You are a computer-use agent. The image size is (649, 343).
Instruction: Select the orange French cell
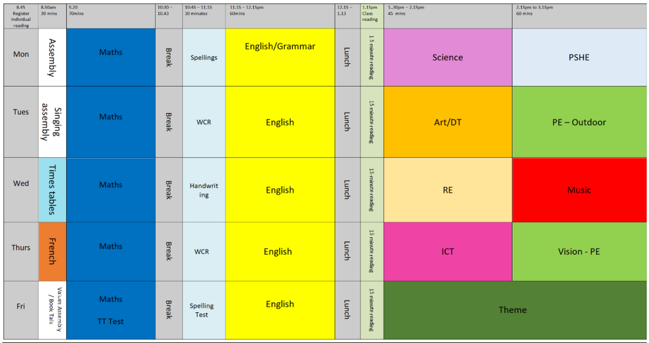52,251
